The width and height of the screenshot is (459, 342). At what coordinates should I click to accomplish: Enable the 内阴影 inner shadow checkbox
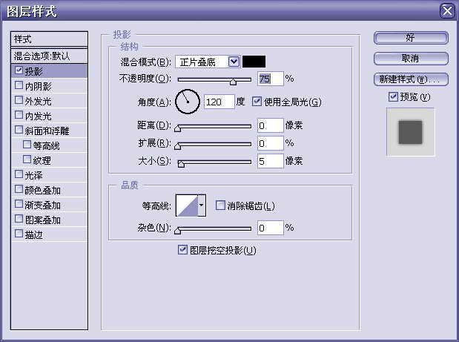(x=19, y=86)
